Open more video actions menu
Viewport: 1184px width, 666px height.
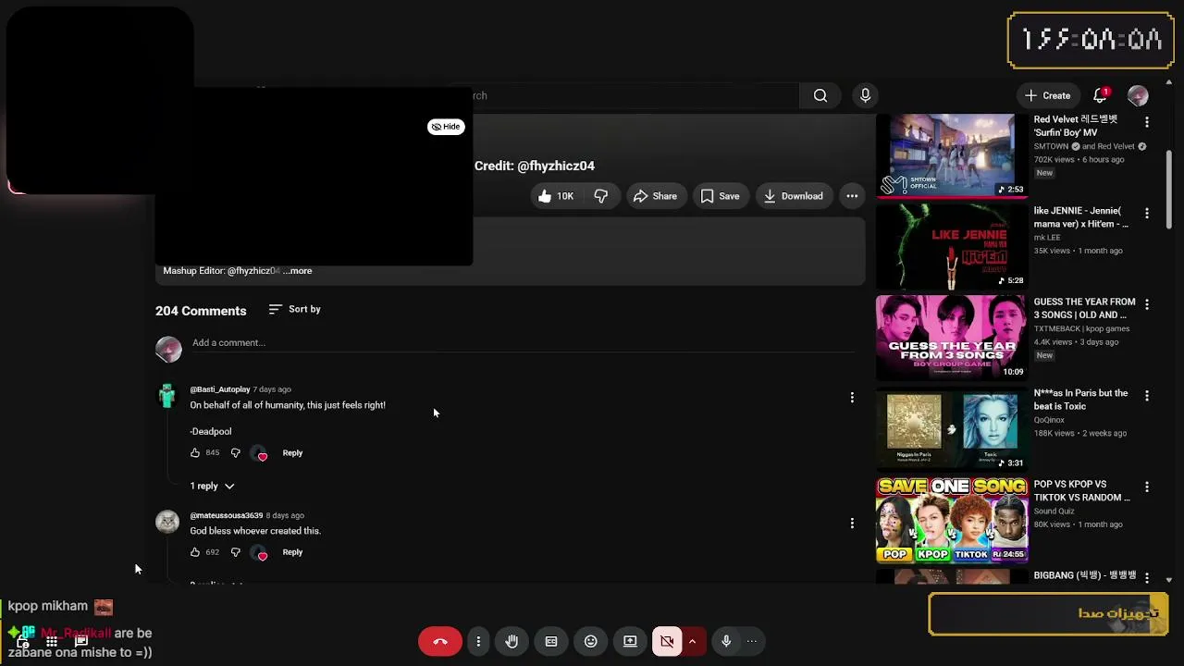click(x=852, y=196)
